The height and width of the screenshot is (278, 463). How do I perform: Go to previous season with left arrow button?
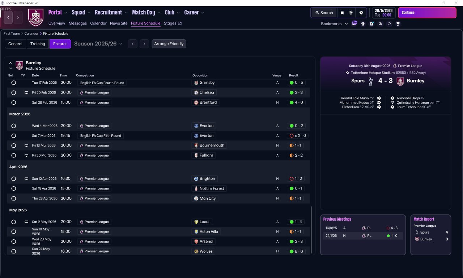click(133, 44)
